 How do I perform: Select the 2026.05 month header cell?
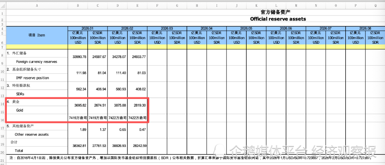246,28
